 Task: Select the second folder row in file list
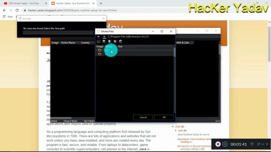coord(135,54)
